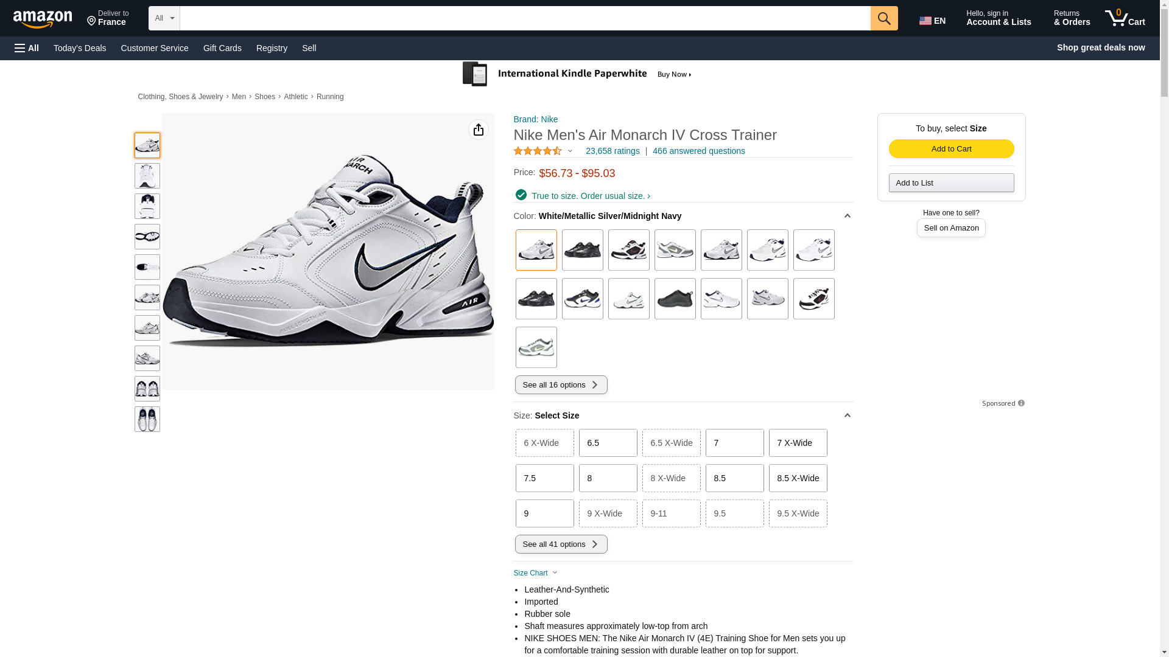
Task: Collapse the Color section chevron
Action: [x=846, y=216]
